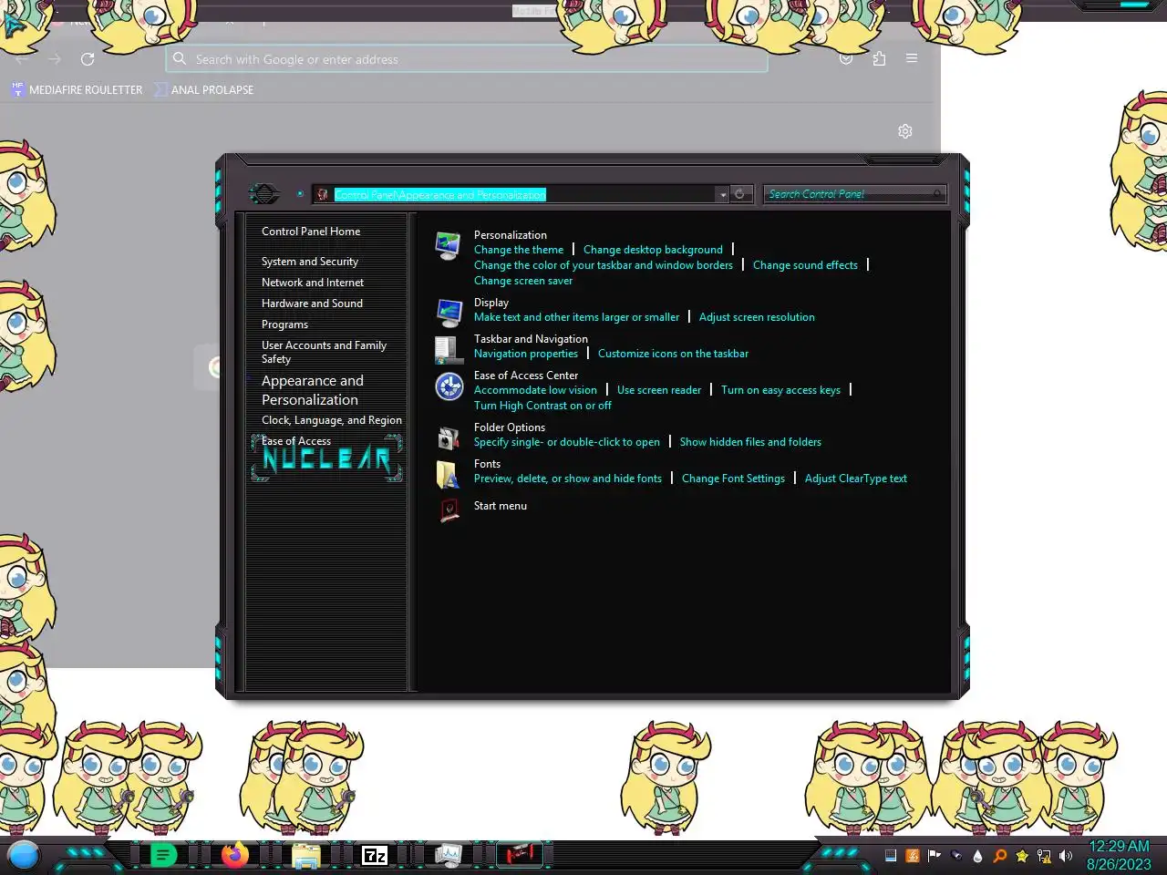
Task: Click Change Font Settings link
Action: [x=733, y=479]
